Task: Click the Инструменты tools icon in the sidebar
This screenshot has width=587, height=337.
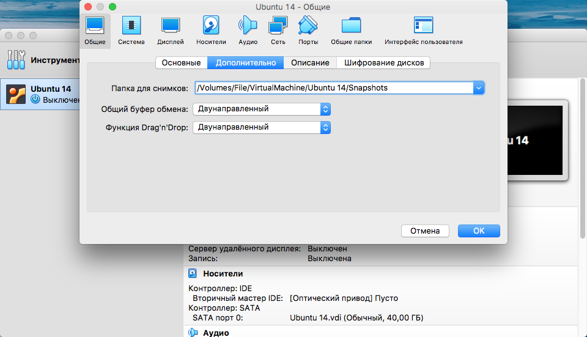Action: point(16,60)
